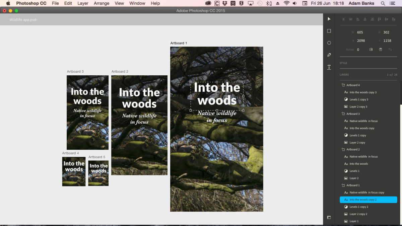Click the flip vertical icon near Rotate field
The image size is (402, 226).
pyautogui.click(x=380, y=49)
